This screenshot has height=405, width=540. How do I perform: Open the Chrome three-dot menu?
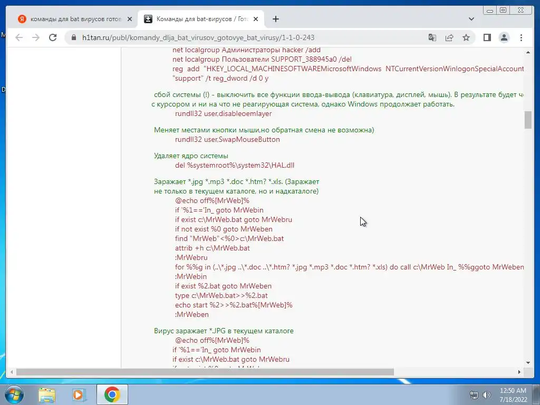[x=521, y=37]
